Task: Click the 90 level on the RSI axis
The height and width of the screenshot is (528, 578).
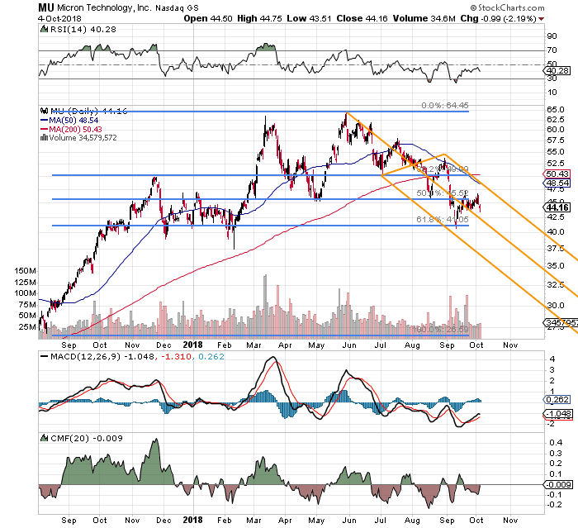Action: point(552,36)
